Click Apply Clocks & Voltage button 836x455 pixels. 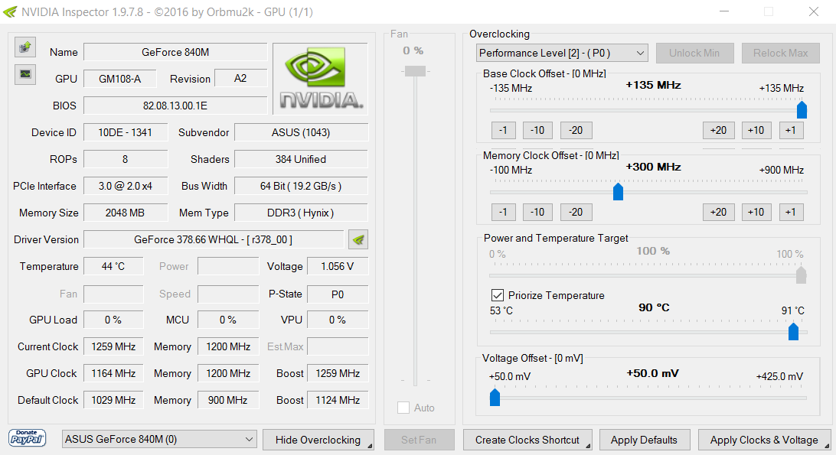[764, 440]
